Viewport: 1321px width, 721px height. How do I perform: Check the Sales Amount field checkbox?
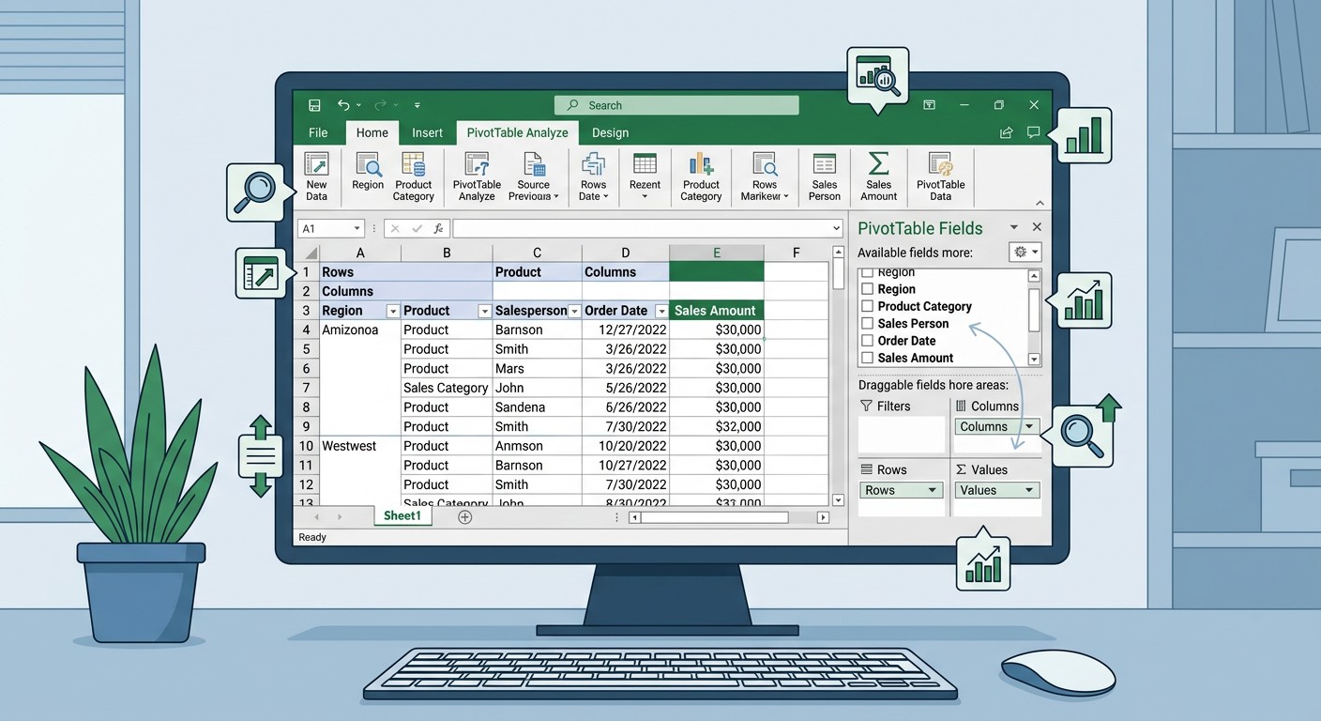pos(868,358)
